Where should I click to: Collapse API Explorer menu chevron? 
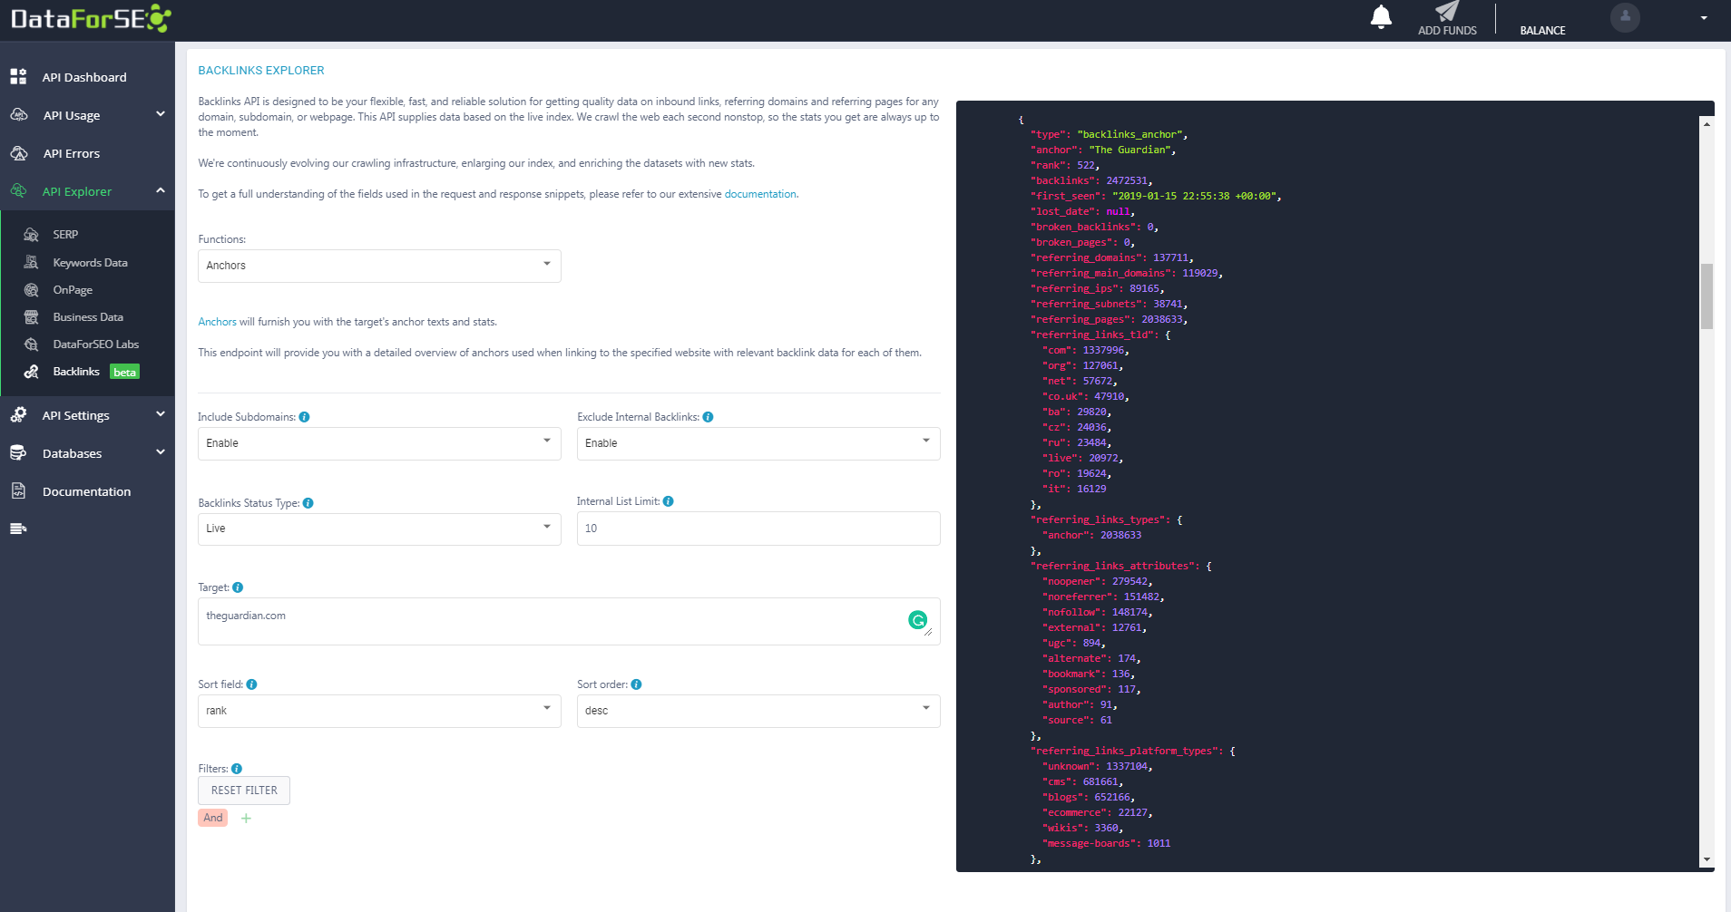click(x=161, y=190)
